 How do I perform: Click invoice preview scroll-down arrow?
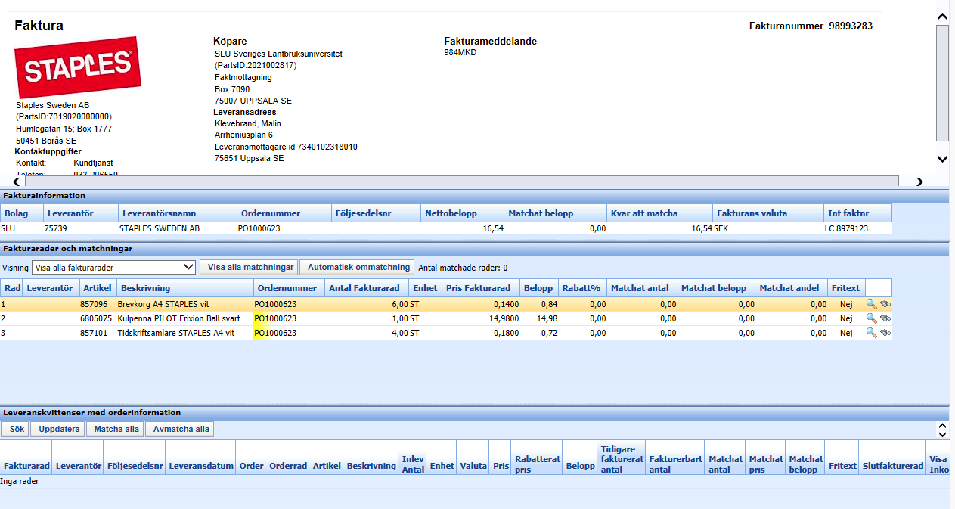pyautogui.click(x=942, y=159)
